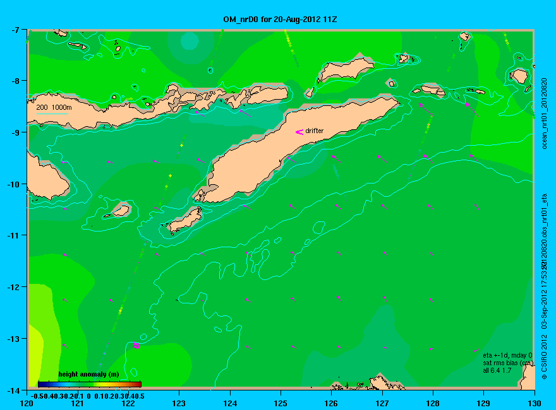Click the small Rote island southwest of Timor
The width and height of the screenshot is (556, 410).
186,220
